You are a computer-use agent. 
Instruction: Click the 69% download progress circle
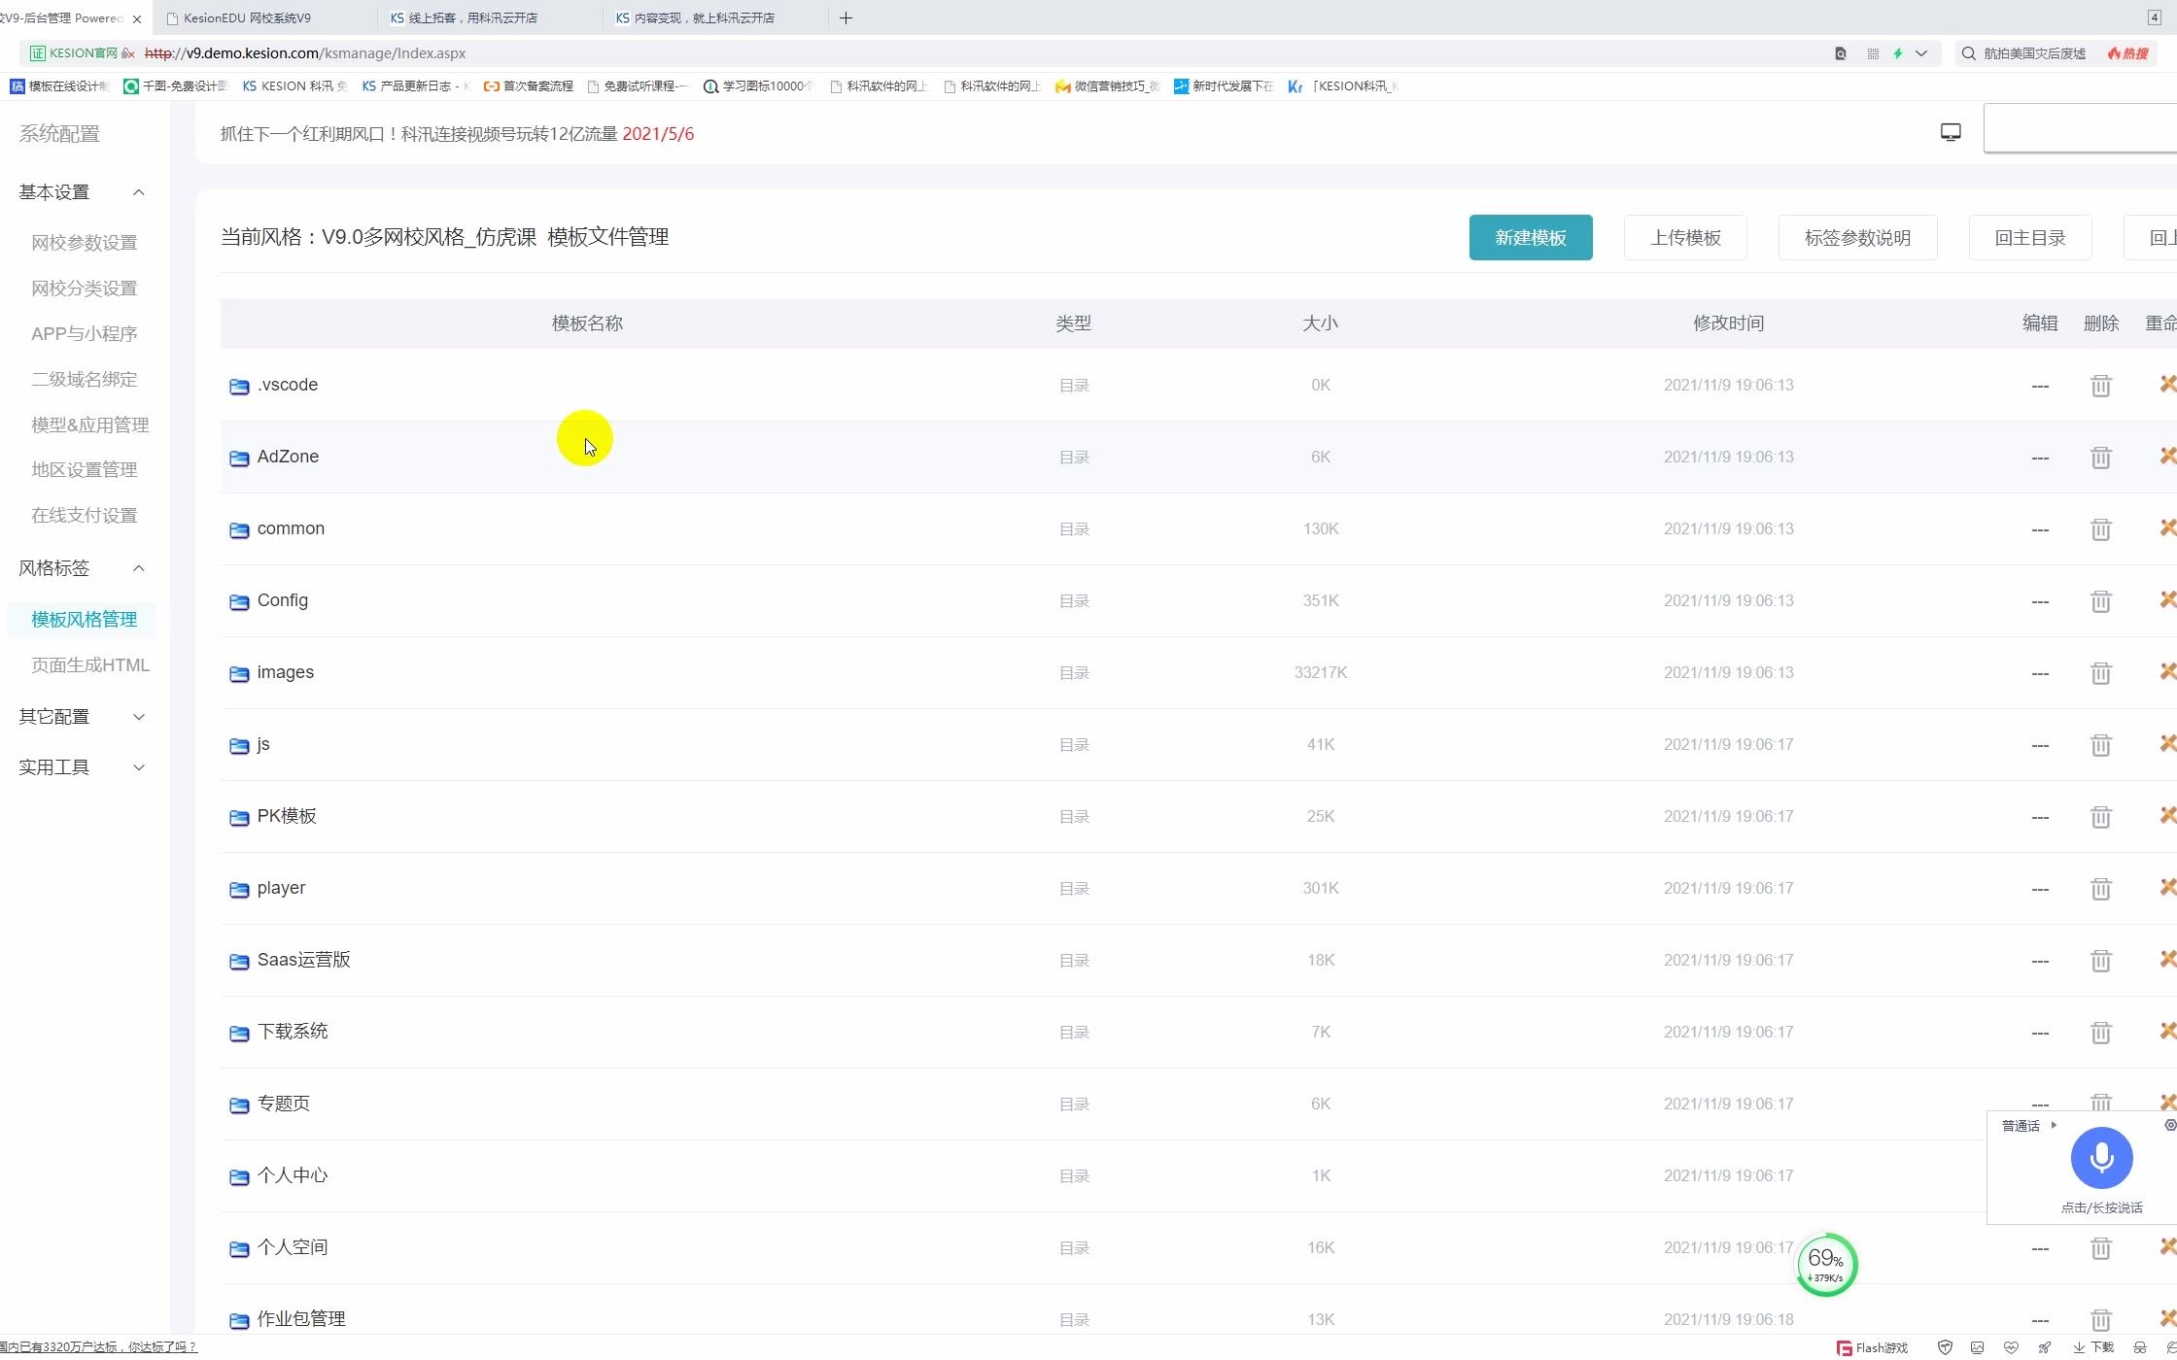point(1825,1265)
